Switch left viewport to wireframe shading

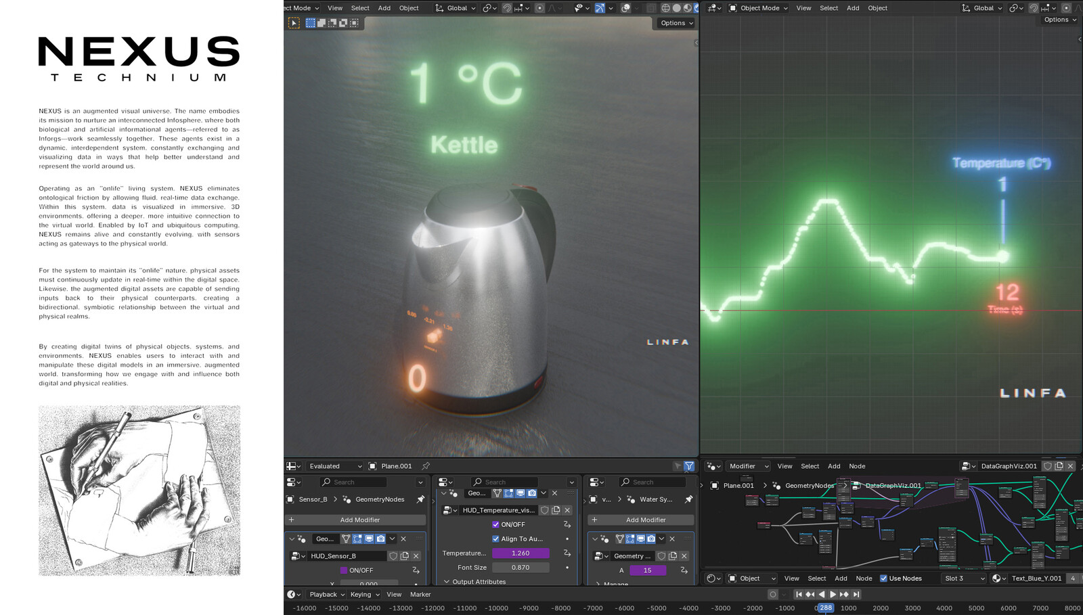tap(665, 8)
